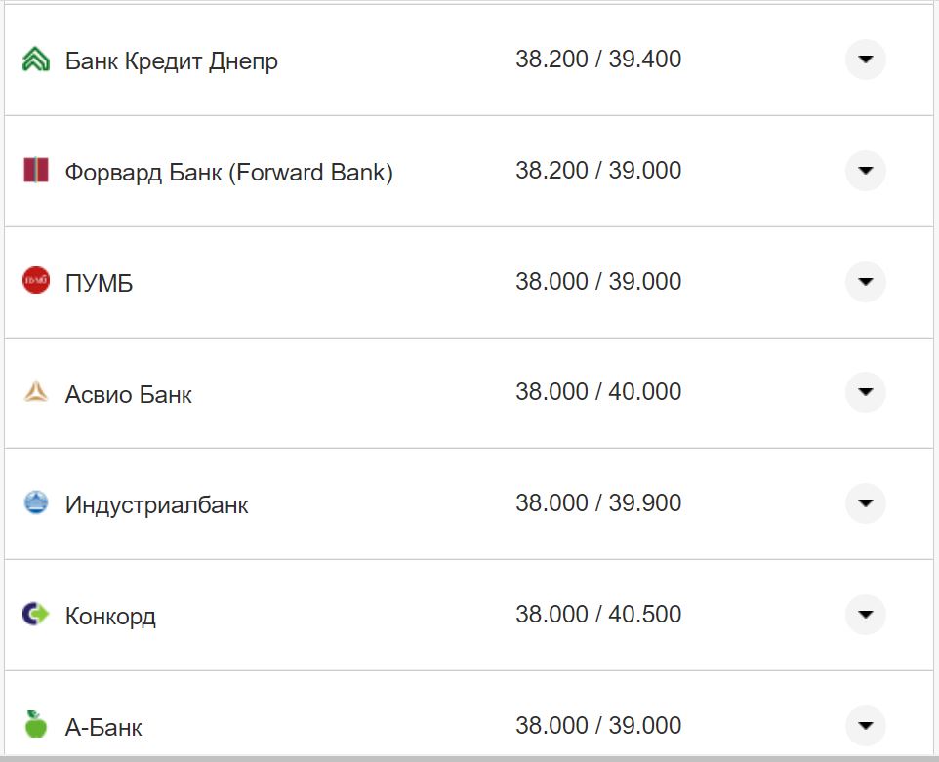Click the Банк Кредит Днепр name
939x762 pixels.
point(171,60)
